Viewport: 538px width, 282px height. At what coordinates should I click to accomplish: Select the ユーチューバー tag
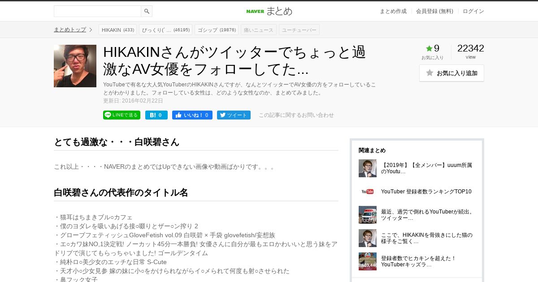coord(299,30)
